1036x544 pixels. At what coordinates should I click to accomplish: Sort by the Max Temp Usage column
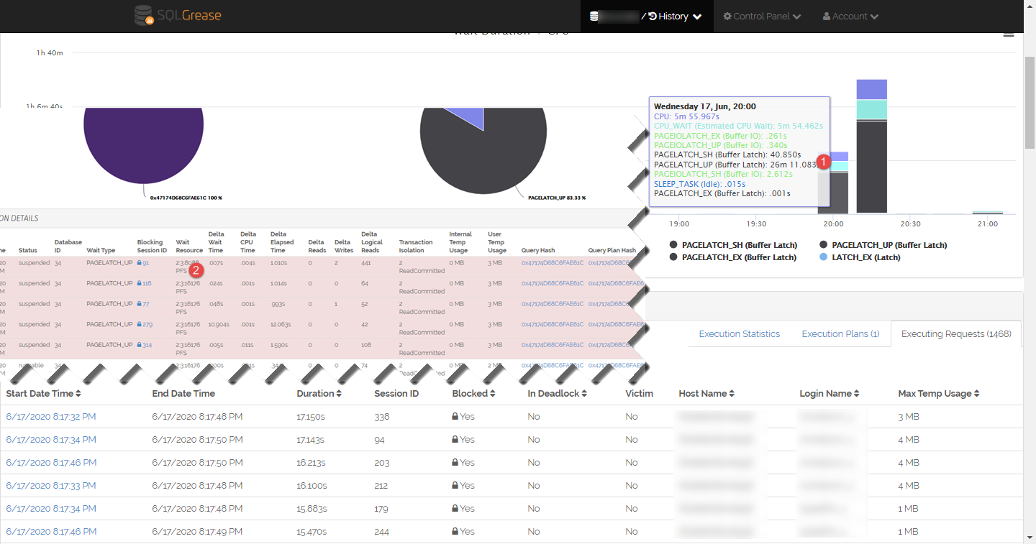[x=939, y=394]
